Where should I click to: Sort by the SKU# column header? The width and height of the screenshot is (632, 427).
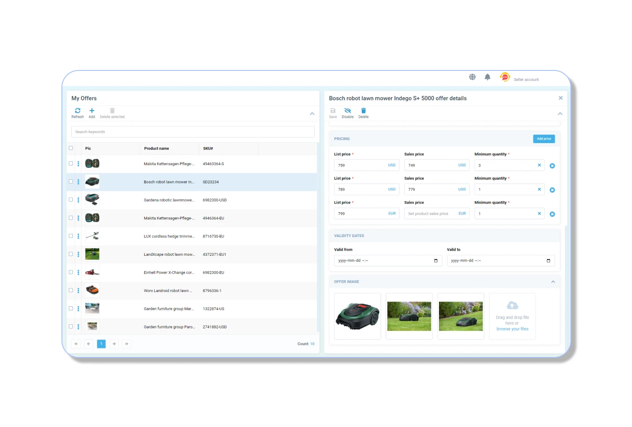pos(208,149)
